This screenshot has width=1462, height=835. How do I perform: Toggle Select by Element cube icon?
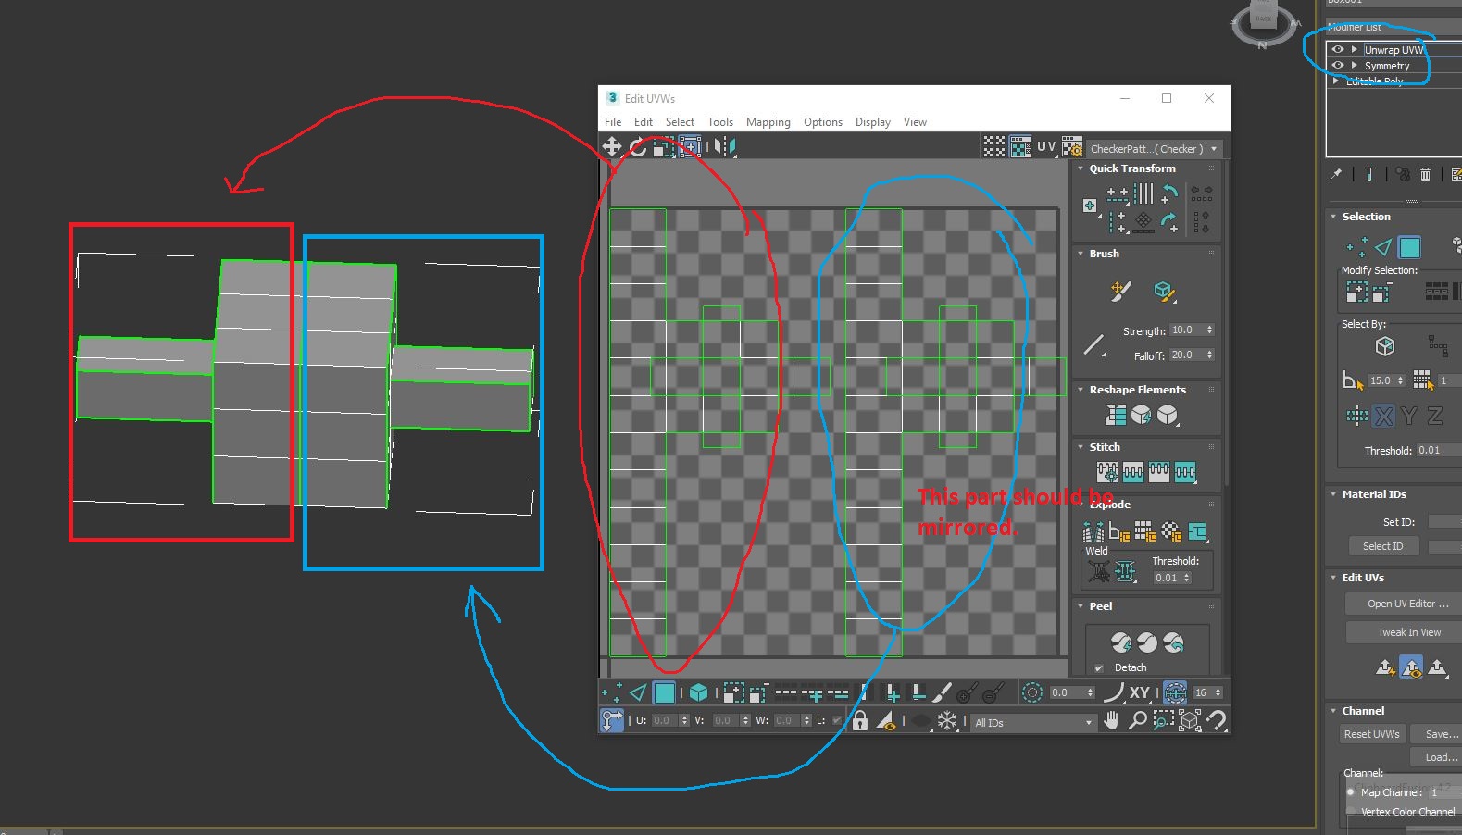coord(699,692)
